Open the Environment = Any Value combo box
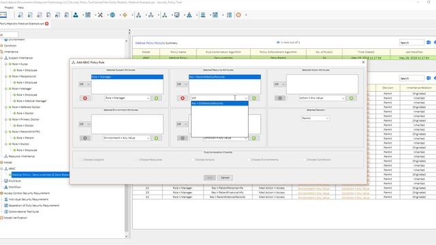 (127, 138)
